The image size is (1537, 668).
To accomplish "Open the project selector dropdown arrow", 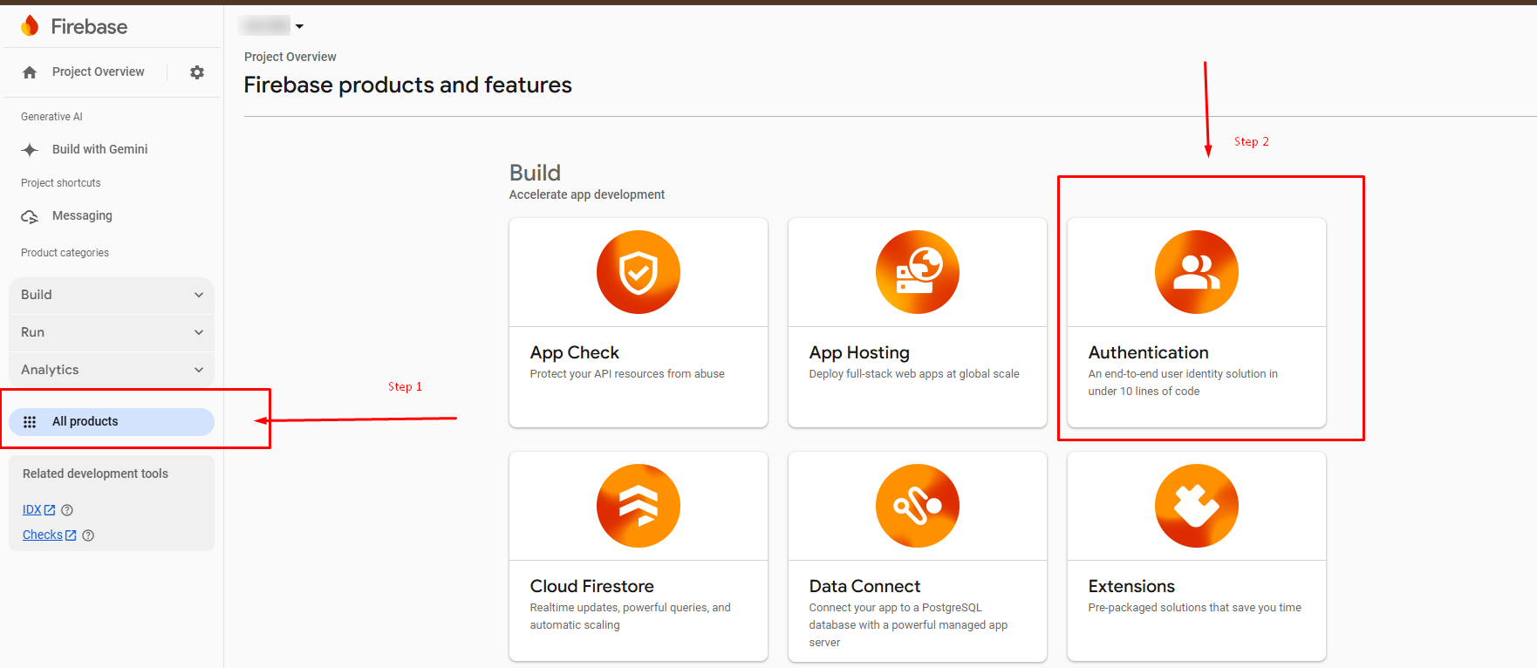I will pos(299,26).
